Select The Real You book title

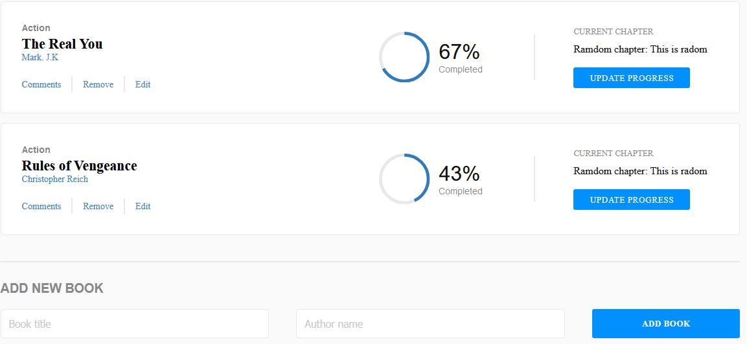point(62,44)
